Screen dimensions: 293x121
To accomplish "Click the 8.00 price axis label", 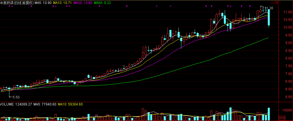I will tap(289, 58).
